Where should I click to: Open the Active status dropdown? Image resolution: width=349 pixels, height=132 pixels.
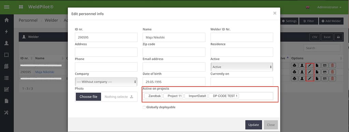pos(242,67)
